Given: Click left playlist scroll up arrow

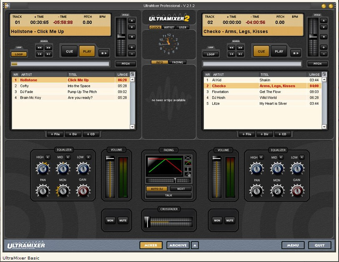Looking at the screenshot, I should 132,80.
